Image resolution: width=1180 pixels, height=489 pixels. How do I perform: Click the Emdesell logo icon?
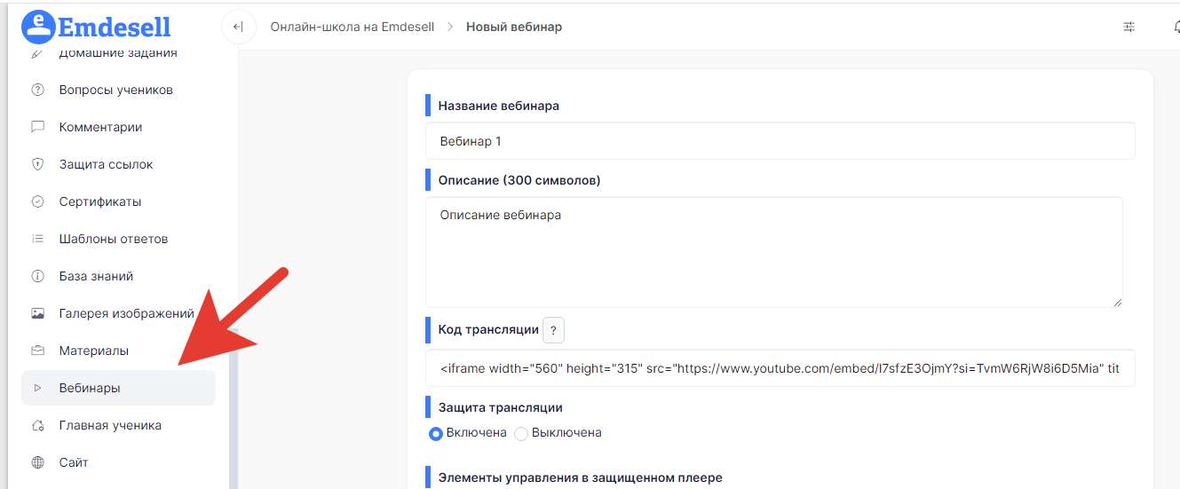click(x=38, y=27)
